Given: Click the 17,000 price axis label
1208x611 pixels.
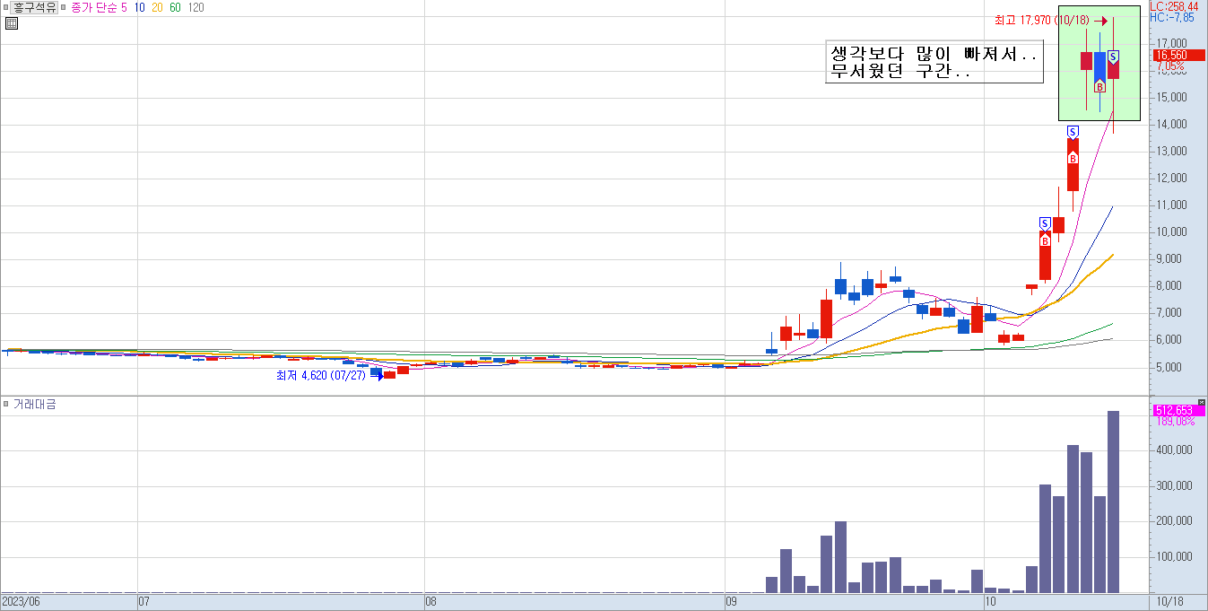Looking at the screenshot, I should (1170, 43).
